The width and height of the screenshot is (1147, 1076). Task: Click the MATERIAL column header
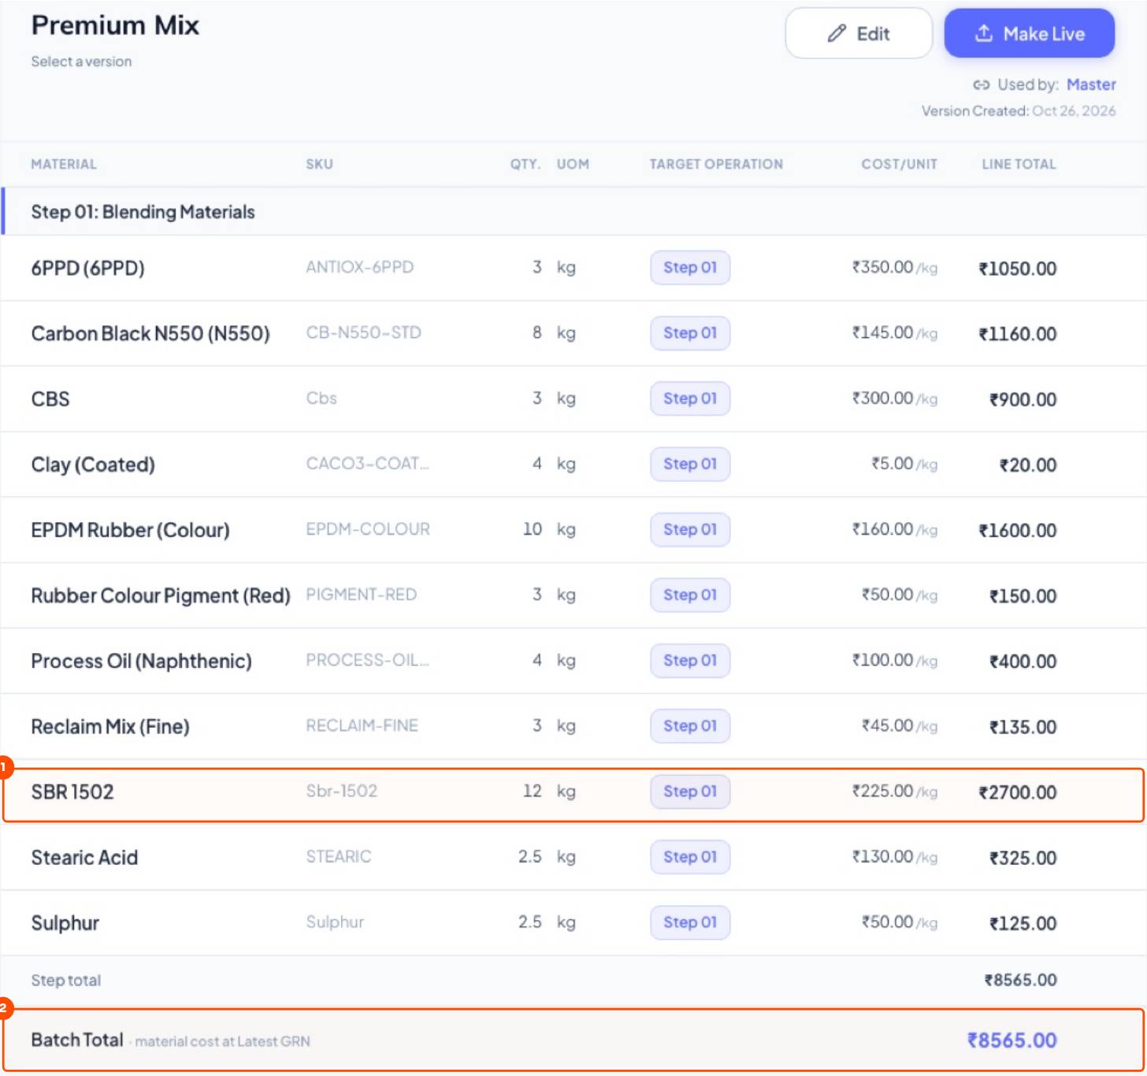(x=64, y=165)
